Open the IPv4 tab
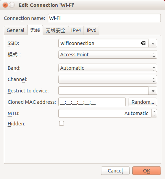 pyautogui.click(x=76, y=30)
